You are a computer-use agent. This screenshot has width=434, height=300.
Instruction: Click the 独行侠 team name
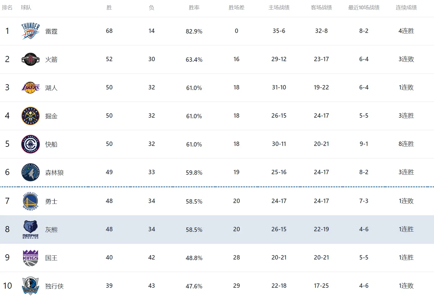54,286
